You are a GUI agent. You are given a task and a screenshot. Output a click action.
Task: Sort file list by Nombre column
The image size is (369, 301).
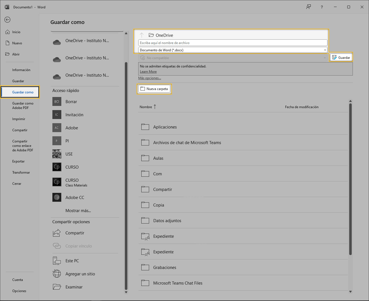146,107
